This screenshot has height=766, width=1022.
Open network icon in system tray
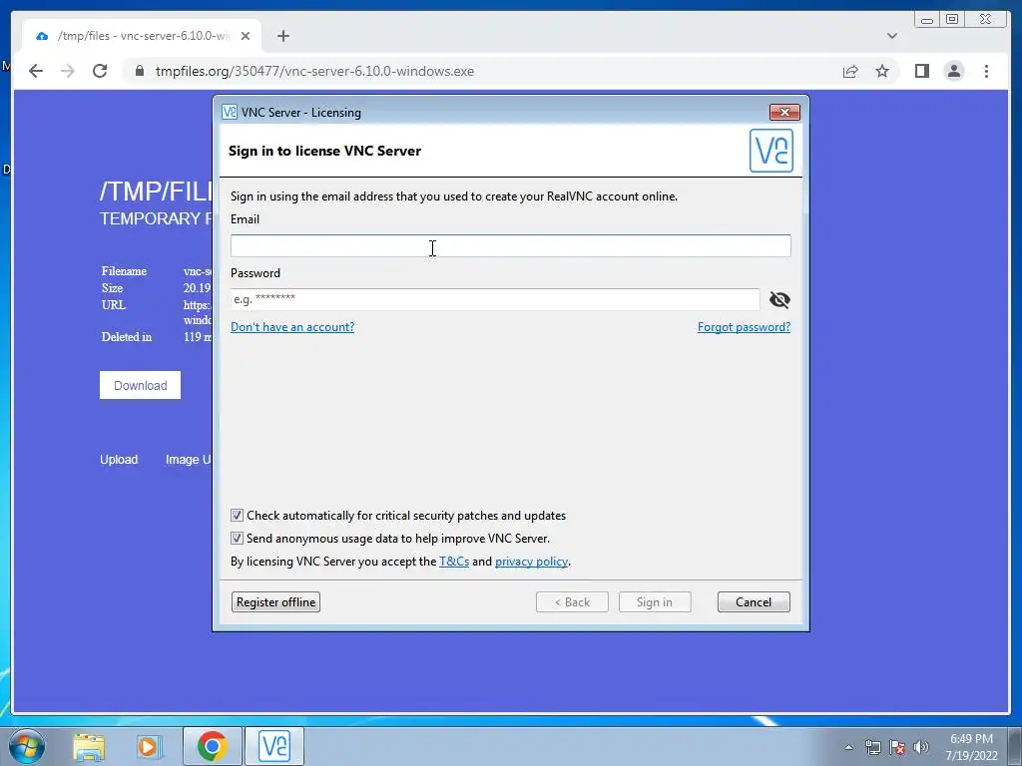pos(872,747)
